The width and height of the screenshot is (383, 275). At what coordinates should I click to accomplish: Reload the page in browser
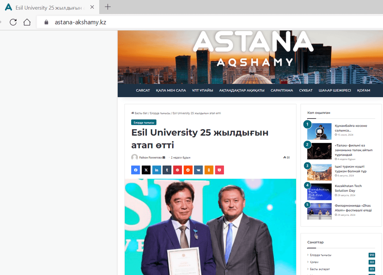[13, 22]
